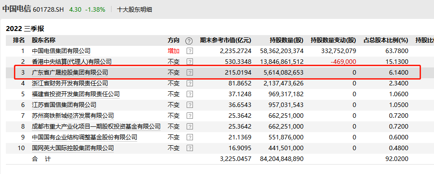Click market value 16.9095
This screenshot has height=174, width=434.
coord(240,148)
